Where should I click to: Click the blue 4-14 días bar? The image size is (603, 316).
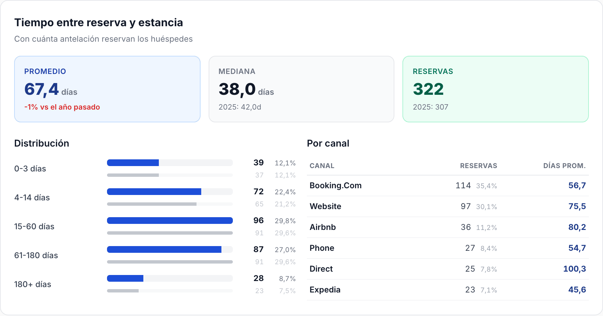point(154,192)
